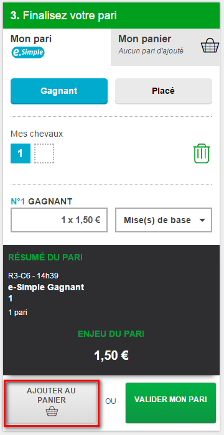The image size is (224, 435).
Task: Choose the Gagnant bet type
Action: (59, 91)
